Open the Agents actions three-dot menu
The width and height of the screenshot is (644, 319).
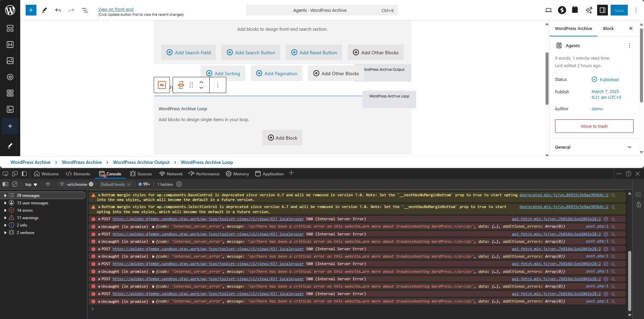pyautogui.click(x=629, y=46)
